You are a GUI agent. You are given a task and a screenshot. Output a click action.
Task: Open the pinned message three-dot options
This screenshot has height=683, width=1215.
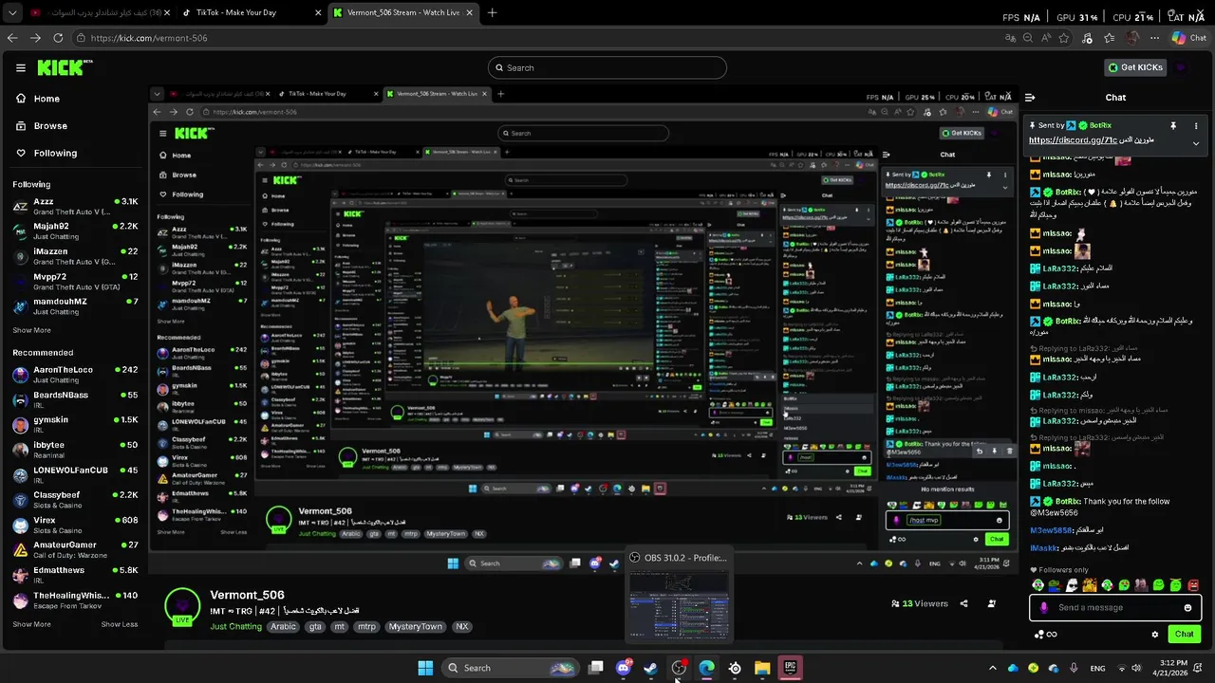click(x=1195, y=125)
